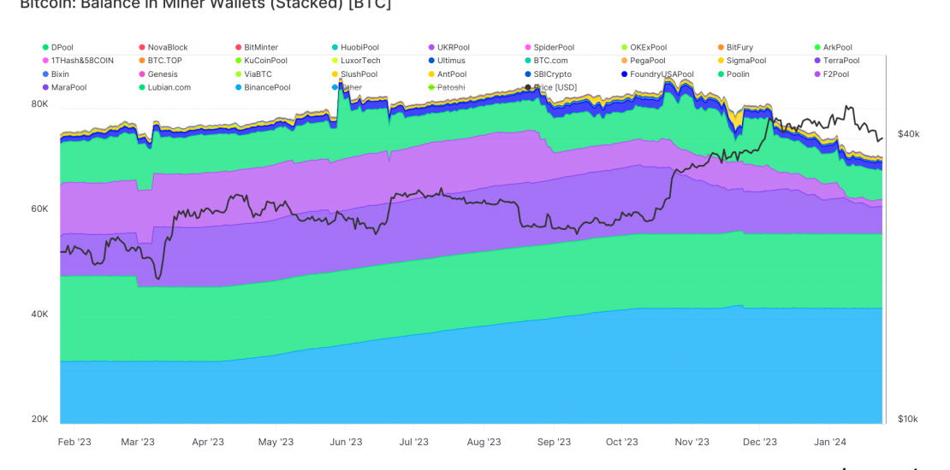This screenshot has height=470, width=950.
Task: Hide the F2Pool series in legend
Action: (x=834, y=74)
